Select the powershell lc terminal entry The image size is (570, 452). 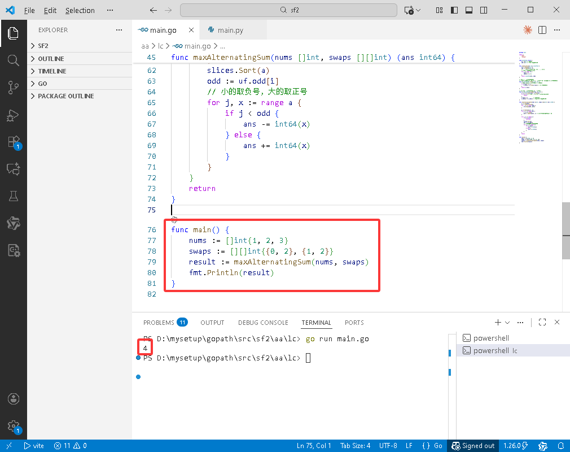click(x=513, y=350)
